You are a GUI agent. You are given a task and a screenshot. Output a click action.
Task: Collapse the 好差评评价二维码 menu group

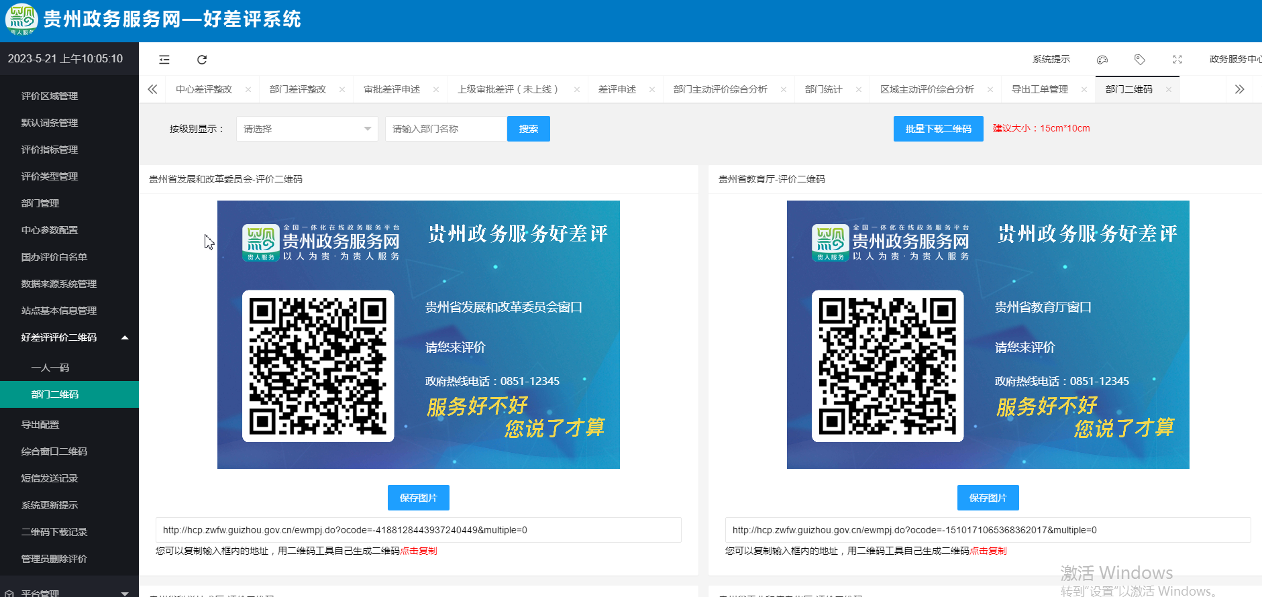tap(70, 337)
